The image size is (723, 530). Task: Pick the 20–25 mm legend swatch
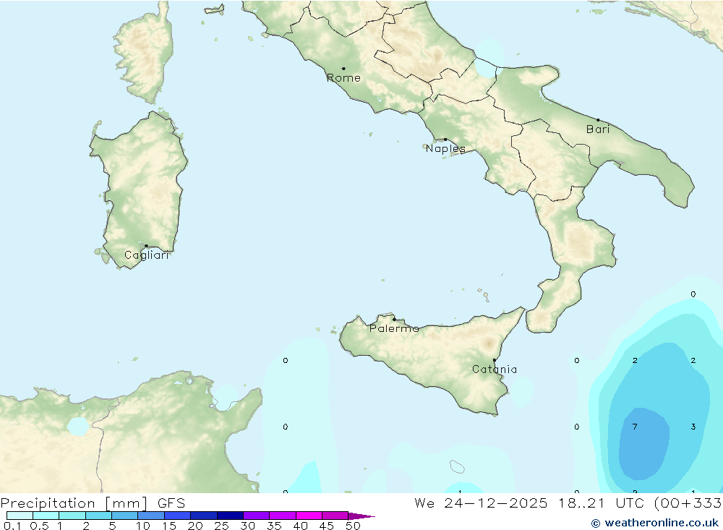204,516
